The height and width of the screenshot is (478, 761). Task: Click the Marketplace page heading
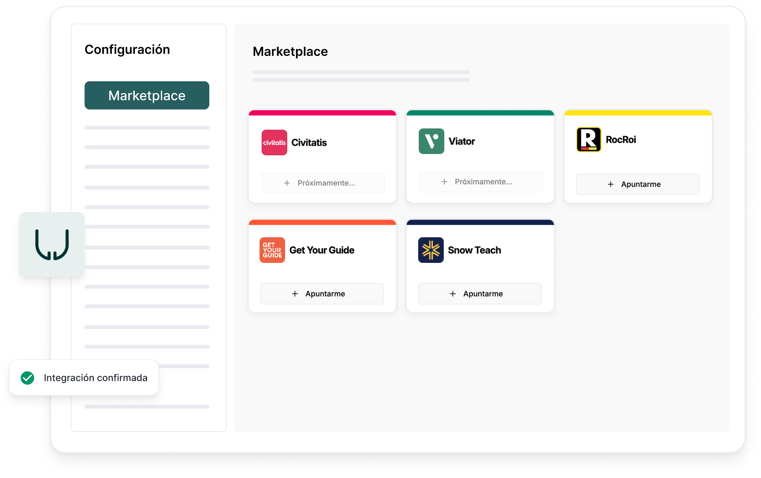tap(290, 52)
